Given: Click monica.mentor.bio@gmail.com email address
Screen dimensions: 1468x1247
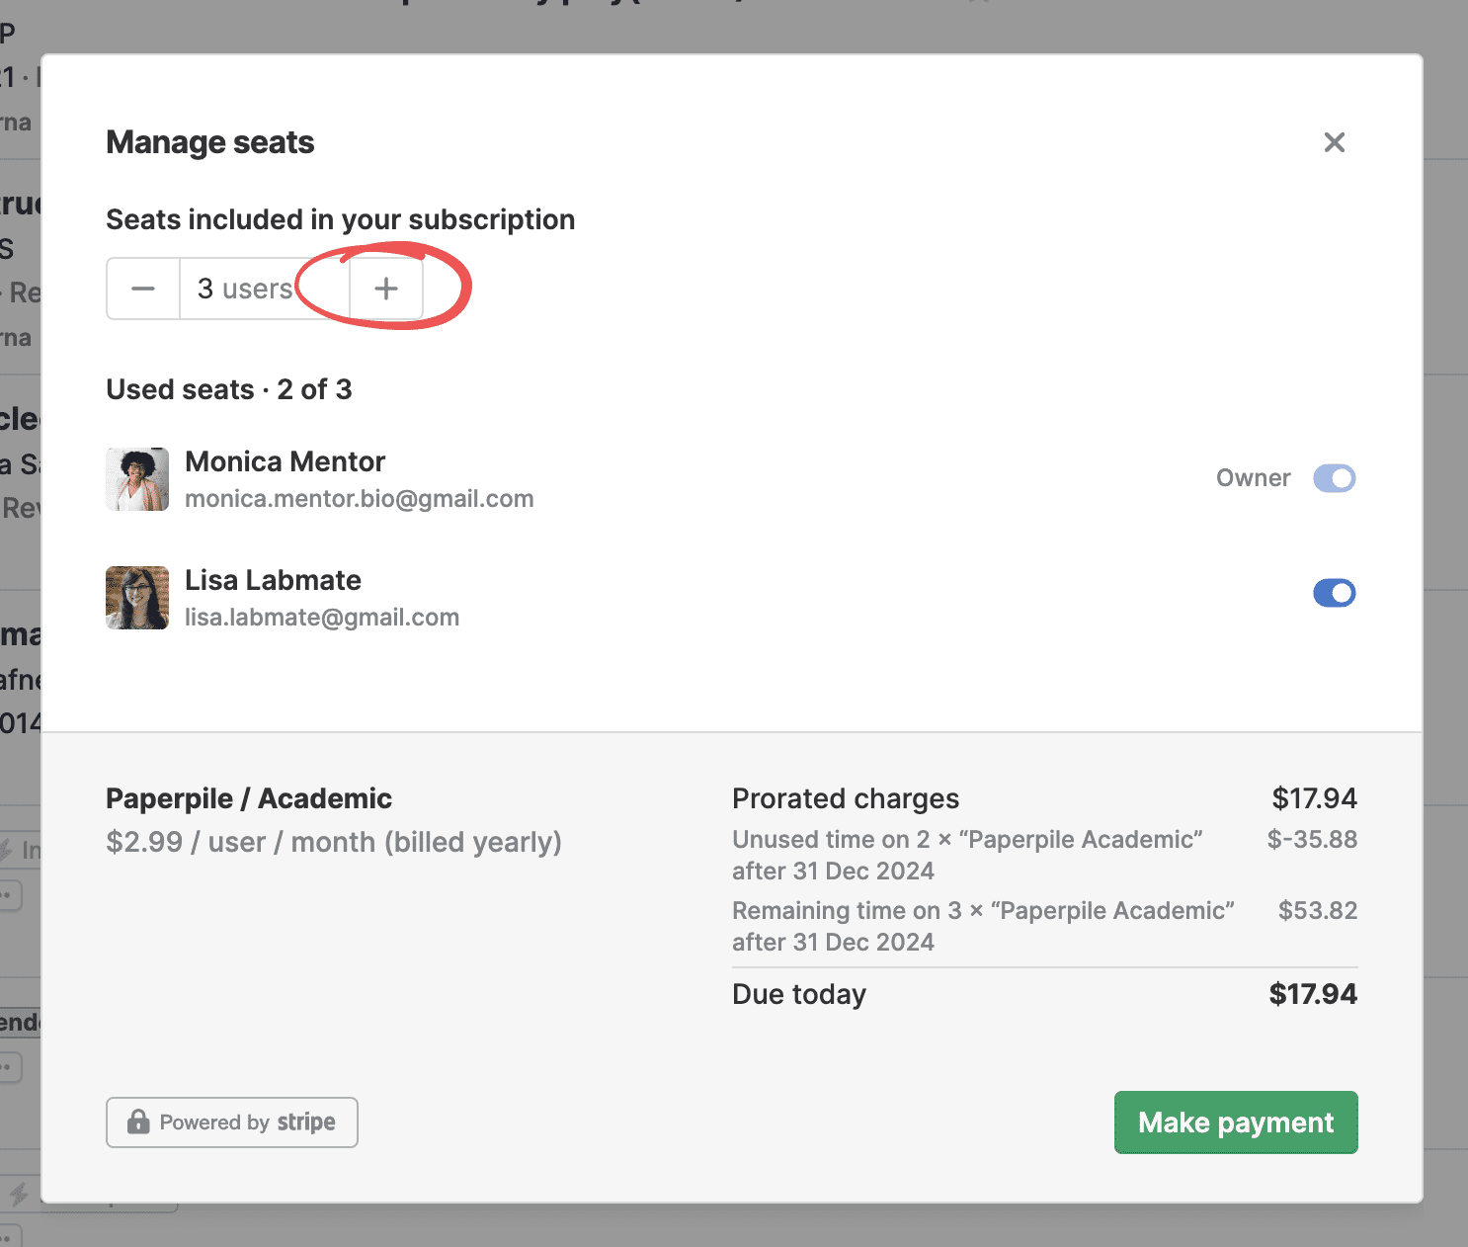Looking at the screenshot, I should tap(359, 499).
